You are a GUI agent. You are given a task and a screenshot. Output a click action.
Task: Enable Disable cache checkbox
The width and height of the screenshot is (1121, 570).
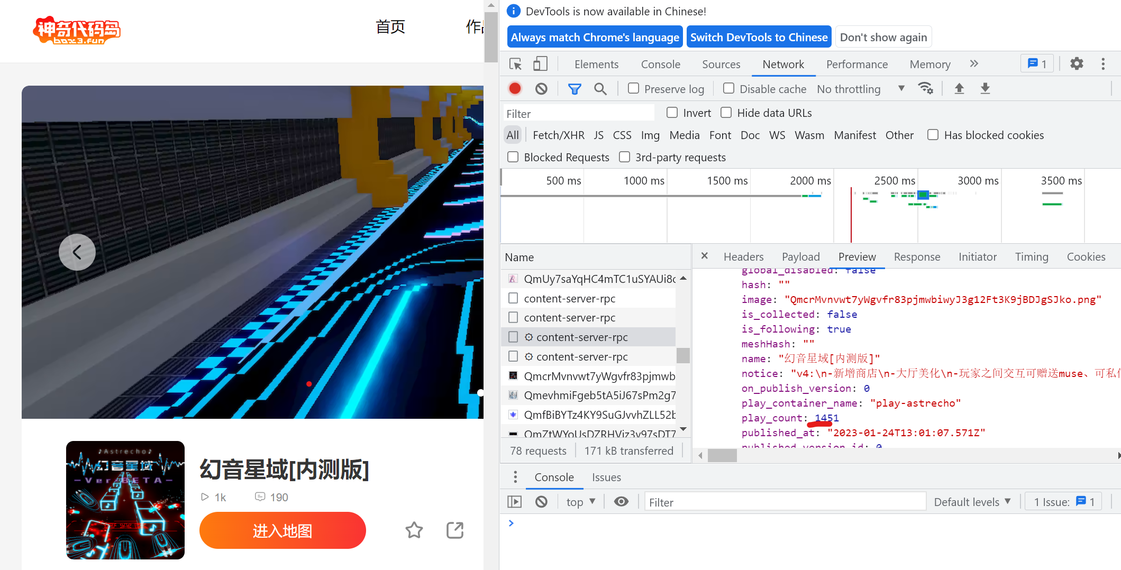click(728, 88)
